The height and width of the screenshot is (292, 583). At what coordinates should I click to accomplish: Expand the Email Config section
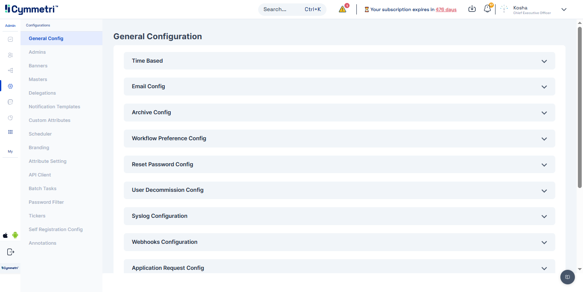tap(339, 87)
